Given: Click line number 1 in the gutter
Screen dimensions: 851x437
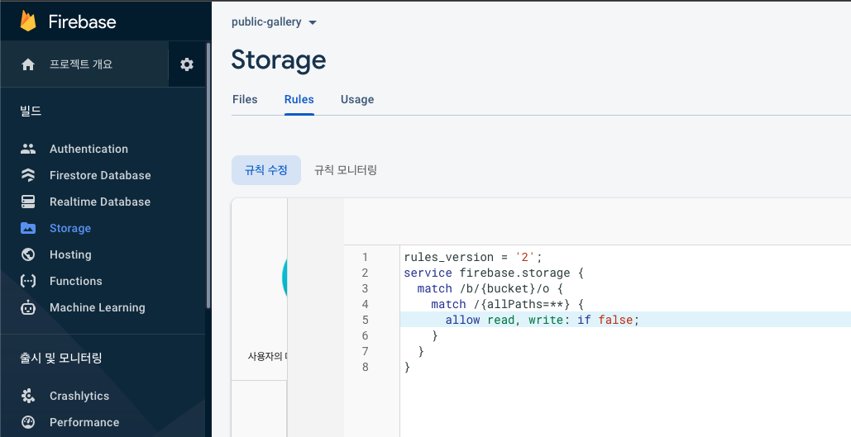Looking at the screenshot, I should 366,257.
